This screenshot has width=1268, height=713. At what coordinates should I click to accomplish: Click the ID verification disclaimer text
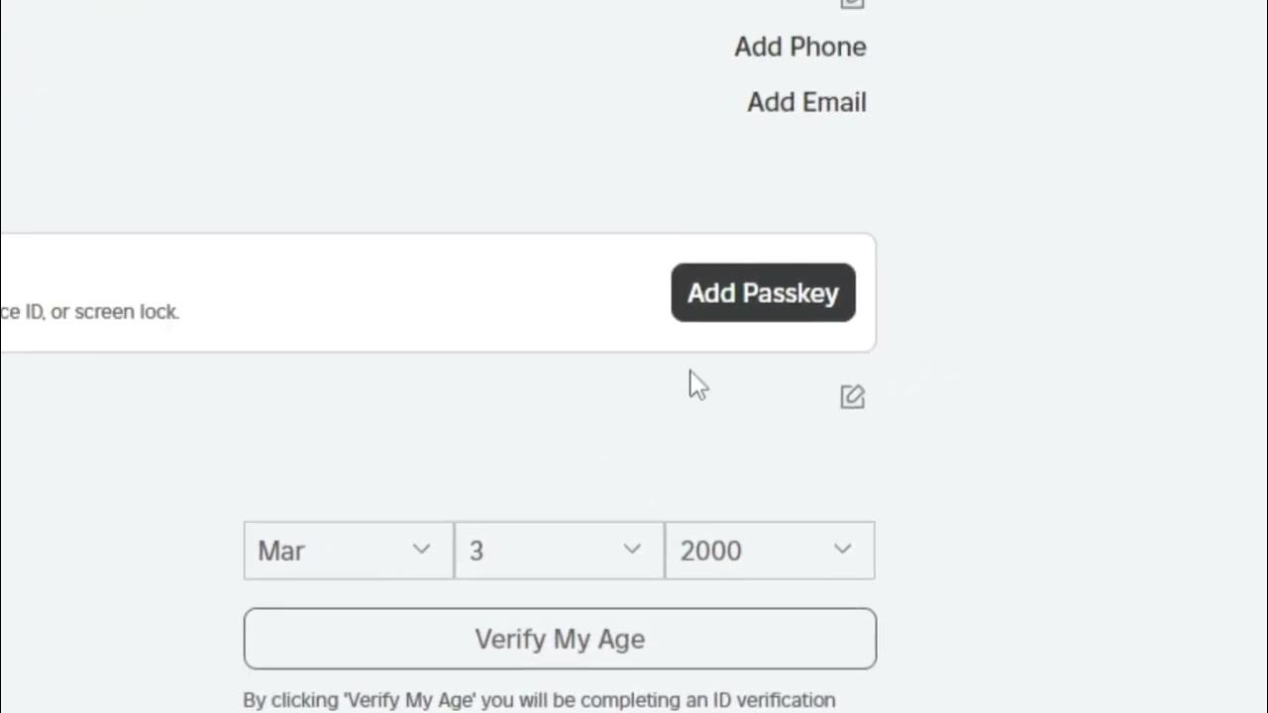tap(539, 700)
